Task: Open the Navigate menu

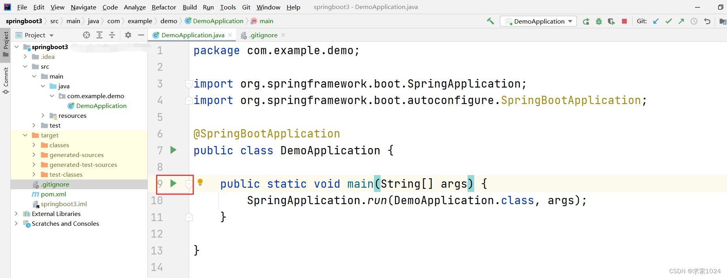Action: [83, 7]
